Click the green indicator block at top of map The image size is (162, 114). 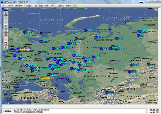click(81, 8)
